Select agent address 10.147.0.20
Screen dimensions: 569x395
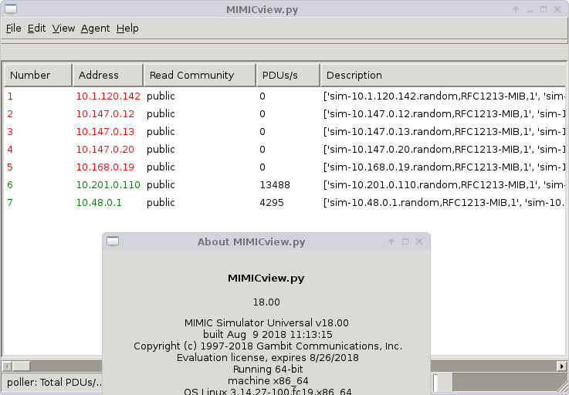(105, 150)
